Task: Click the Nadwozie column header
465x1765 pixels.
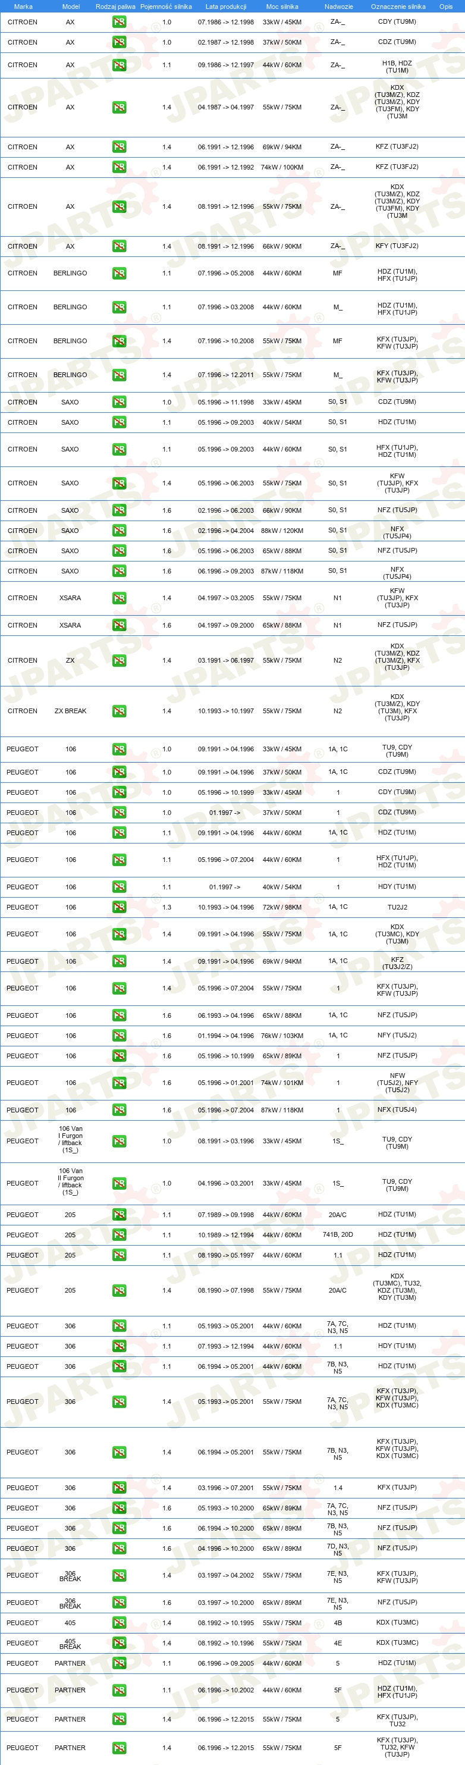Action: click(339, 7)
